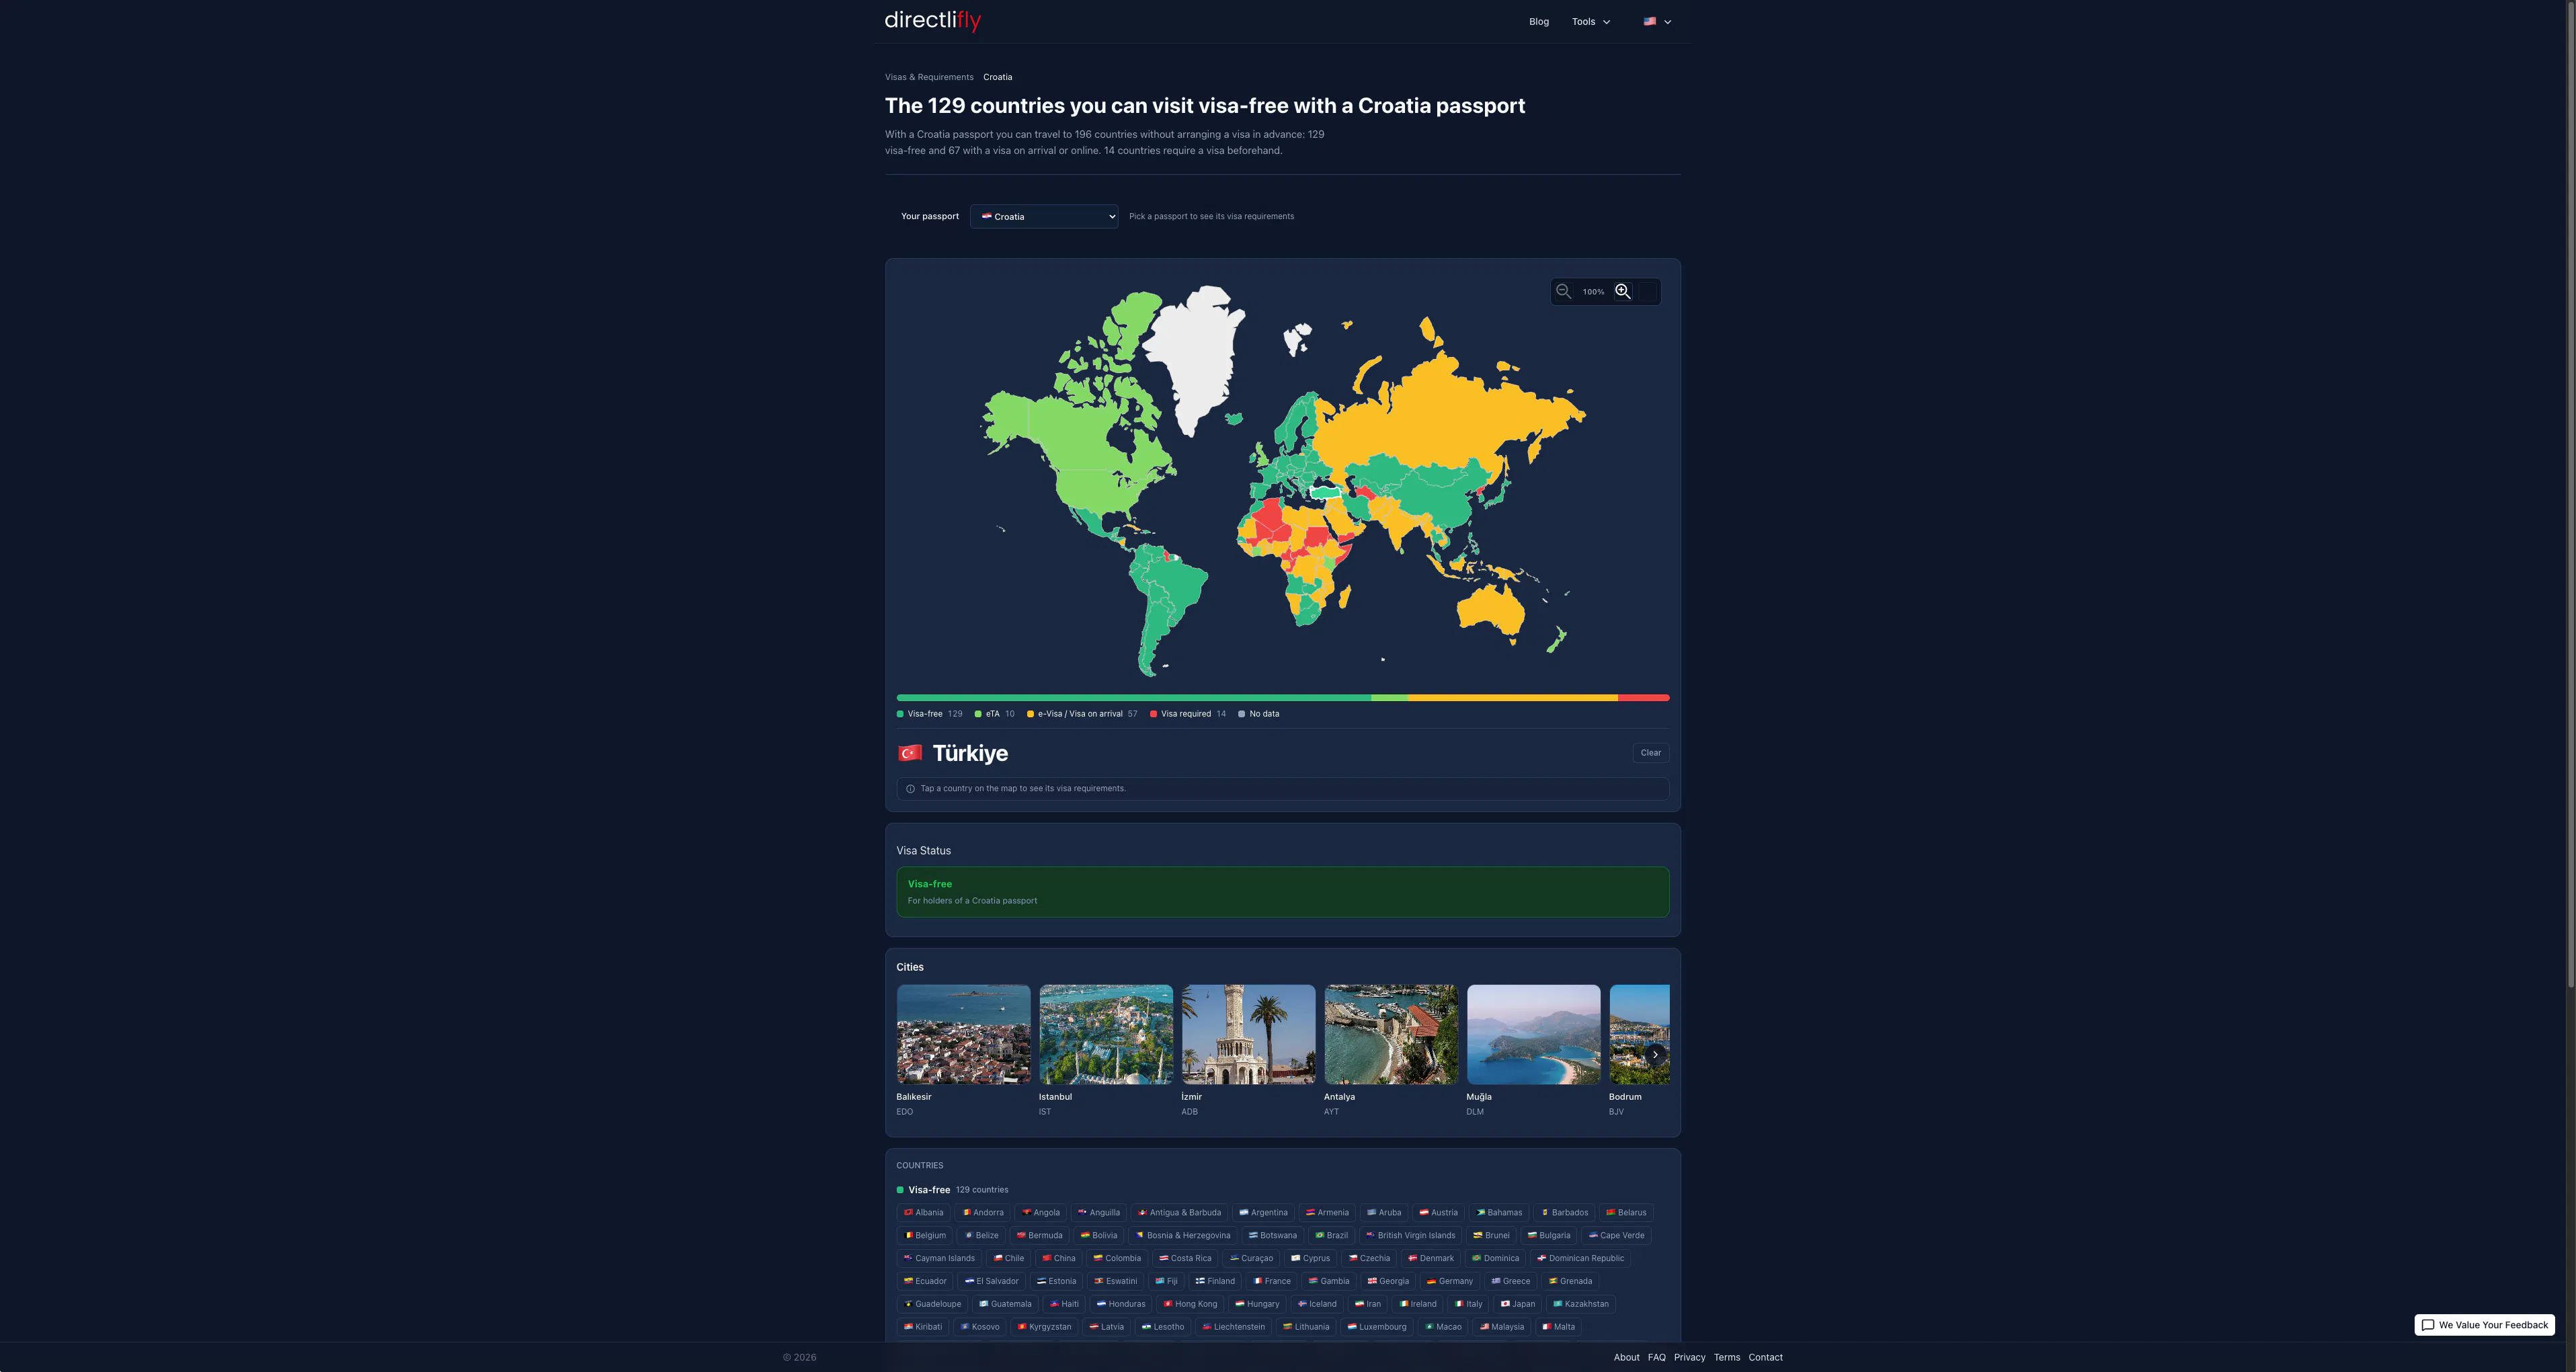Click the Belarus country chip
2576x1372 pixels.
(x=1626, y=1213)
